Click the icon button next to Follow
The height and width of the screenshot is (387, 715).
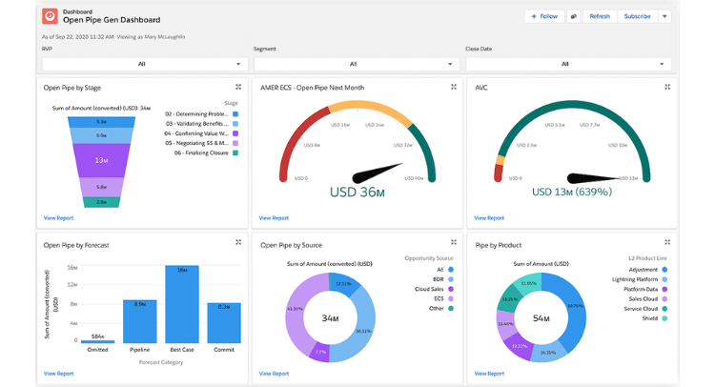tap(573, 16)
